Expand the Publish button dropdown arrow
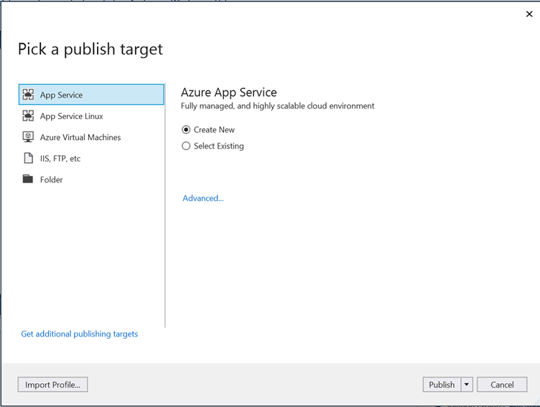Viewport: 540px width, 407px height. tap(467, 385)
